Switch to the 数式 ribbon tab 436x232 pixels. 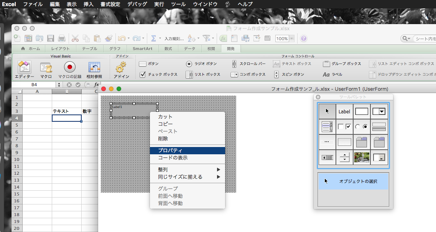coord(168,49)
